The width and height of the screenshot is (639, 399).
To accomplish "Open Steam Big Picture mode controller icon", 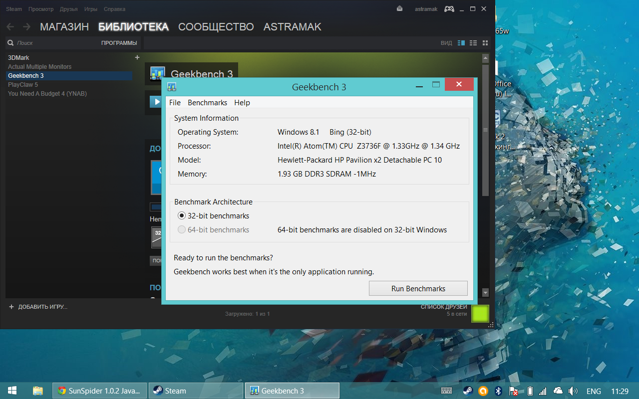I will tap(449, 9).
